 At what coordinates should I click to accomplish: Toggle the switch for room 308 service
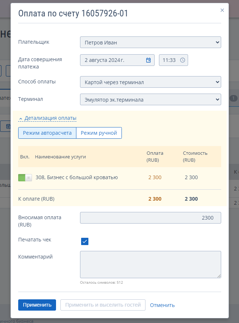pos(25,178)
